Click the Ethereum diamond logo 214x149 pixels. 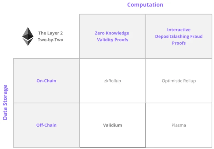tap(28, 36)
